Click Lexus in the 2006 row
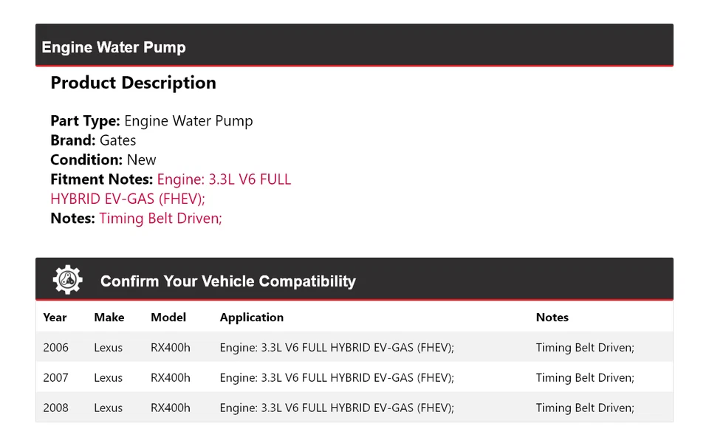 tap(108, 348)
